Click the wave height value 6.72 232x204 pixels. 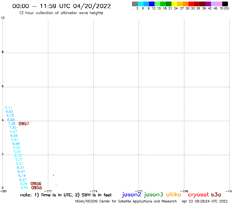pos(10,115)
